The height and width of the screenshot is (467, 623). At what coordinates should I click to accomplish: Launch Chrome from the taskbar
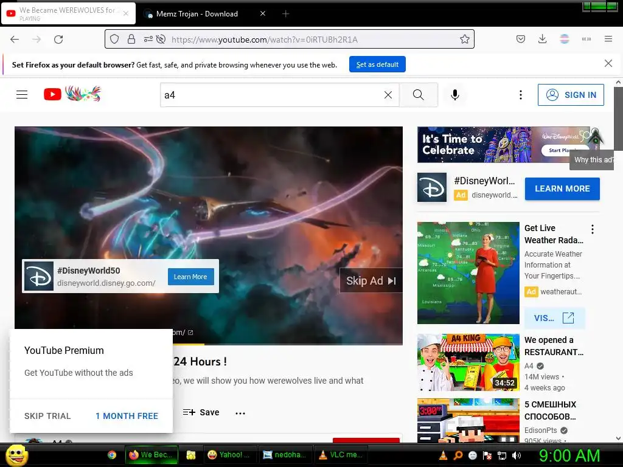click(x=112, y=455)
